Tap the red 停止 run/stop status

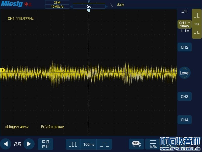pyautogui.click(x=28, y=4)
